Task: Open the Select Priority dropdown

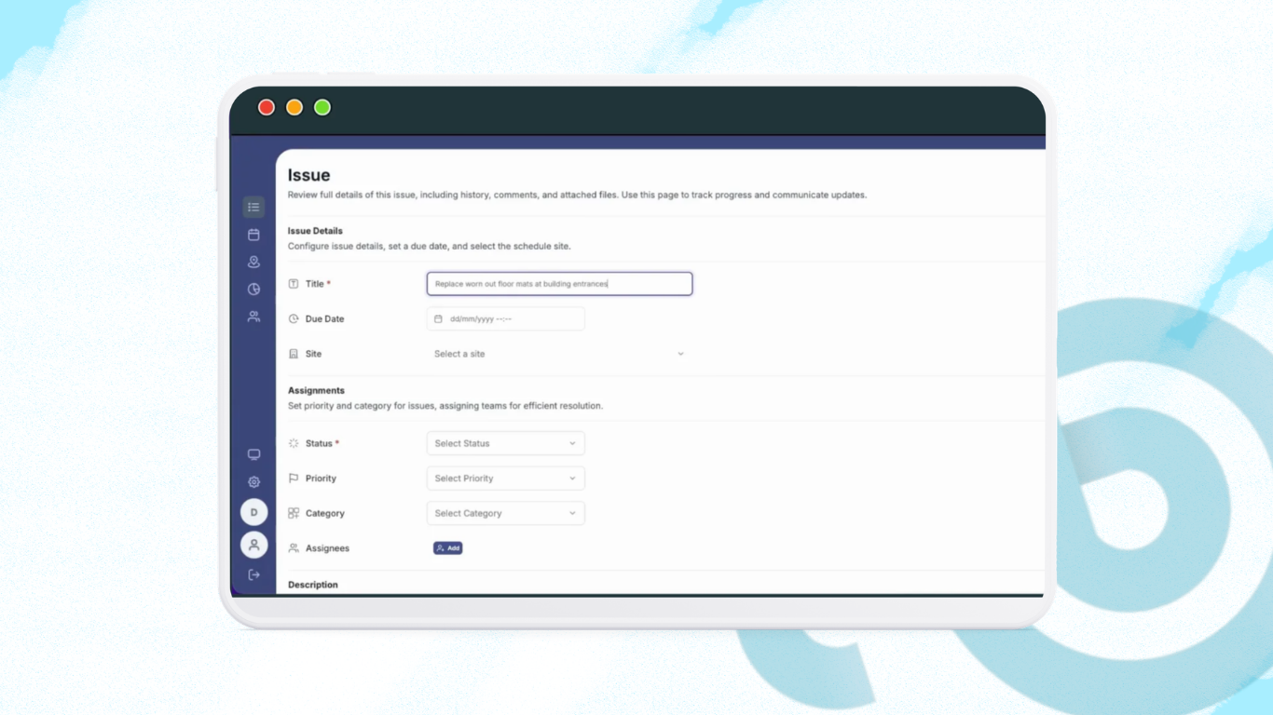Action: [x=506, y=479]
